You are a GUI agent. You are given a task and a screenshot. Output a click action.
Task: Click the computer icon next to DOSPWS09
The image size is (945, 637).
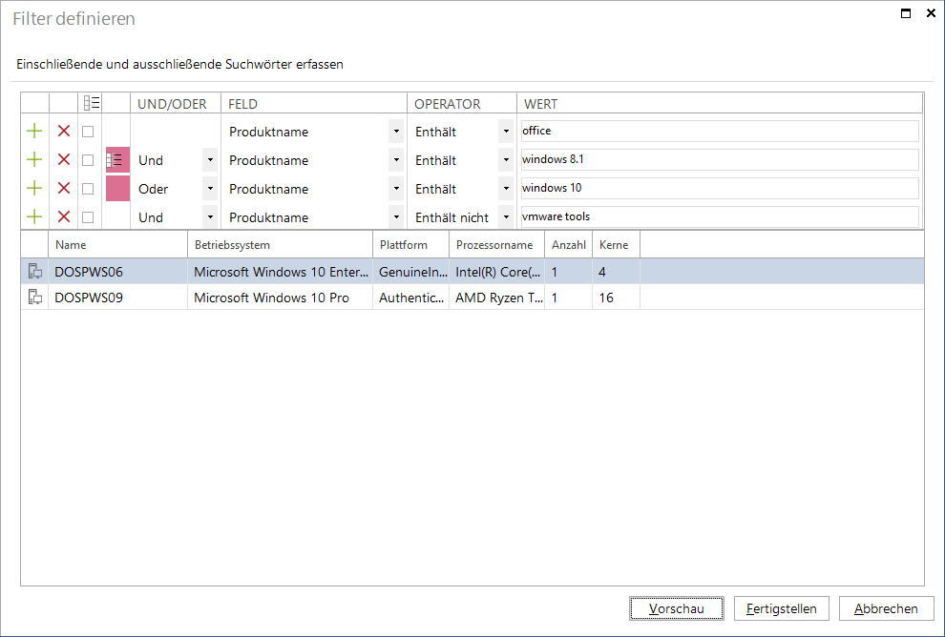[35, 298]
